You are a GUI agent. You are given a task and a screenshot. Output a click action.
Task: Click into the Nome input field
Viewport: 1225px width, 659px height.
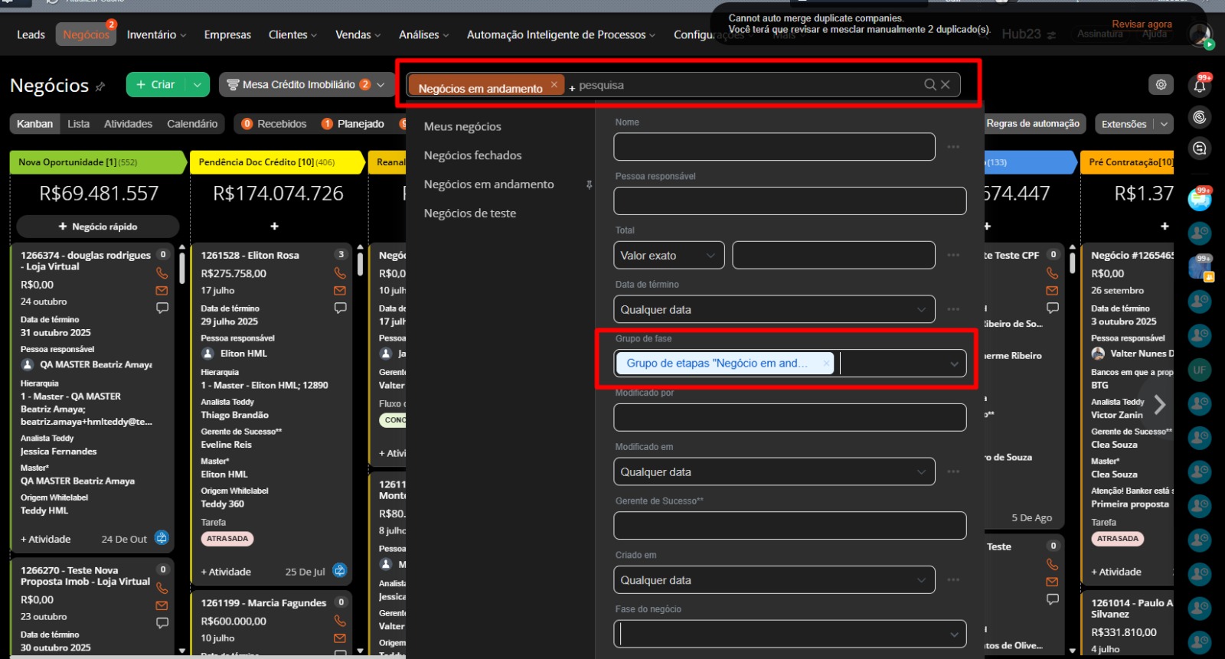pos(773,147)
